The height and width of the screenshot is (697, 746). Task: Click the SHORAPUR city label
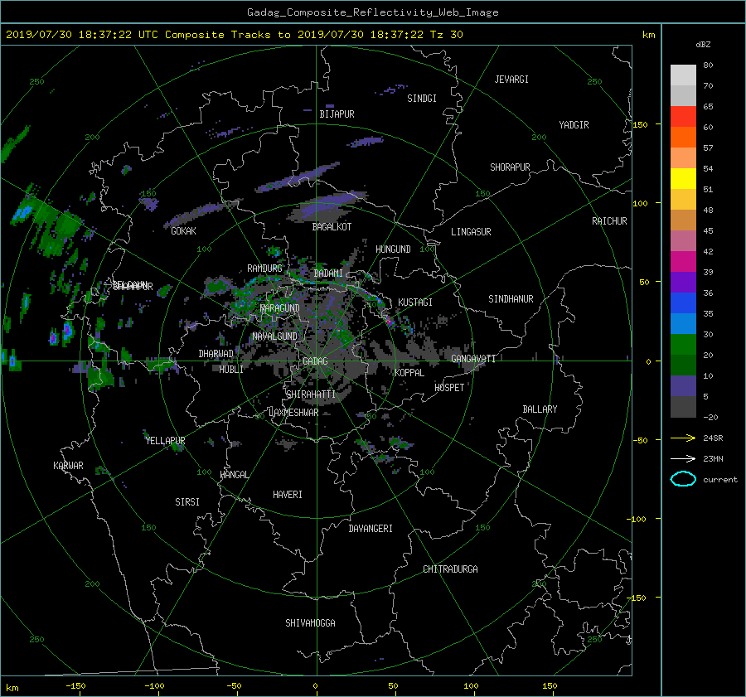(x=510, y=167)
